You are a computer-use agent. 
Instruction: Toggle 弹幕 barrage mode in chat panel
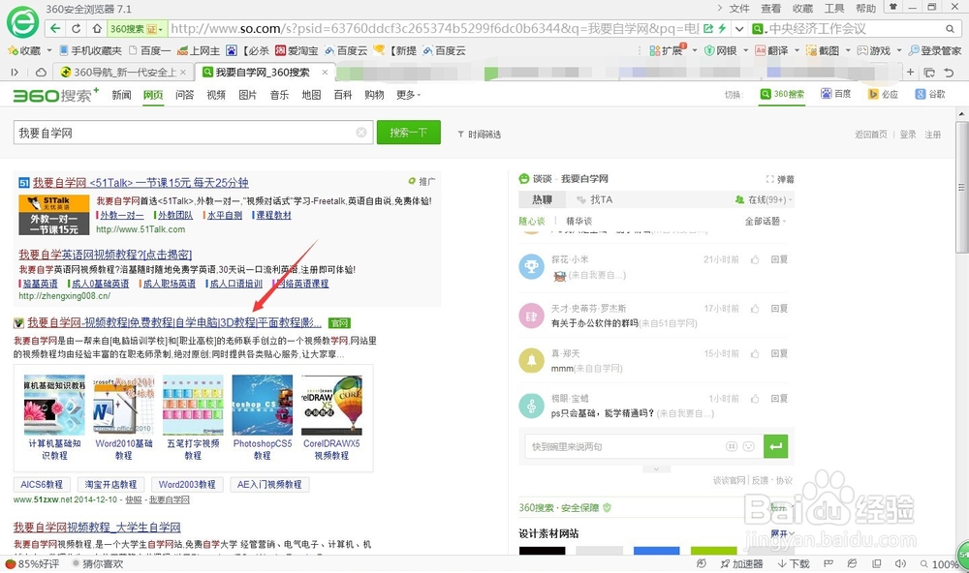coord(780,179)
